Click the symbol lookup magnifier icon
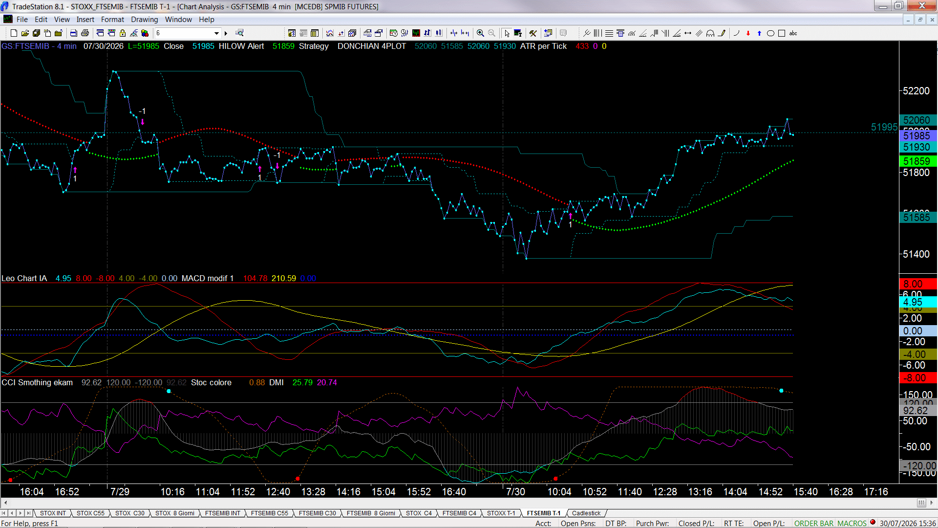 point(239,33)
